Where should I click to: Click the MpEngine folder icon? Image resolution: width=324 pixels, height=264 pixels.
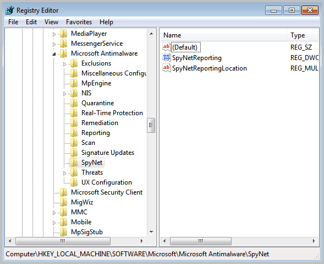(74, 83)
